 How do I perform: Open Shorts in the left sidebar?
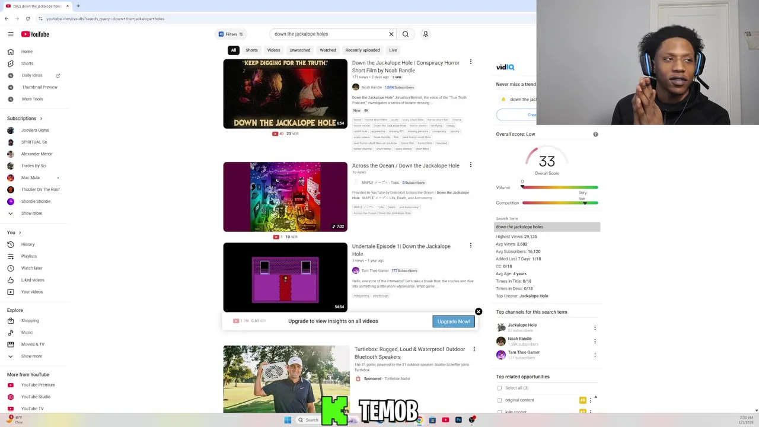[27, 63]
